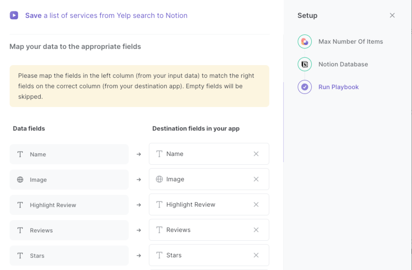Screen dimensions: 412x270
Task: Click the globe icon in Image destination field
Action: [x=159, y=179]
